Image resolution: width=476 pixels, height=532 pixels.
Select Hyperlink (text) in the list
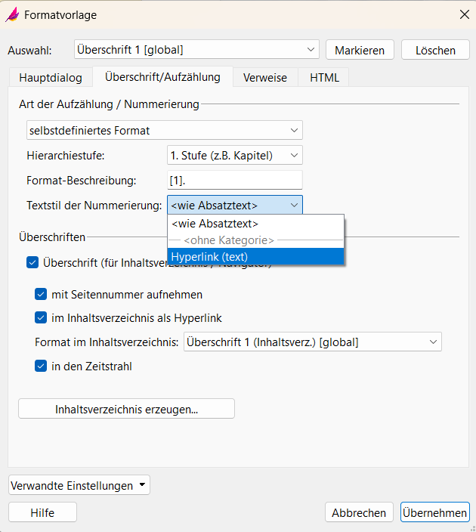255,257
